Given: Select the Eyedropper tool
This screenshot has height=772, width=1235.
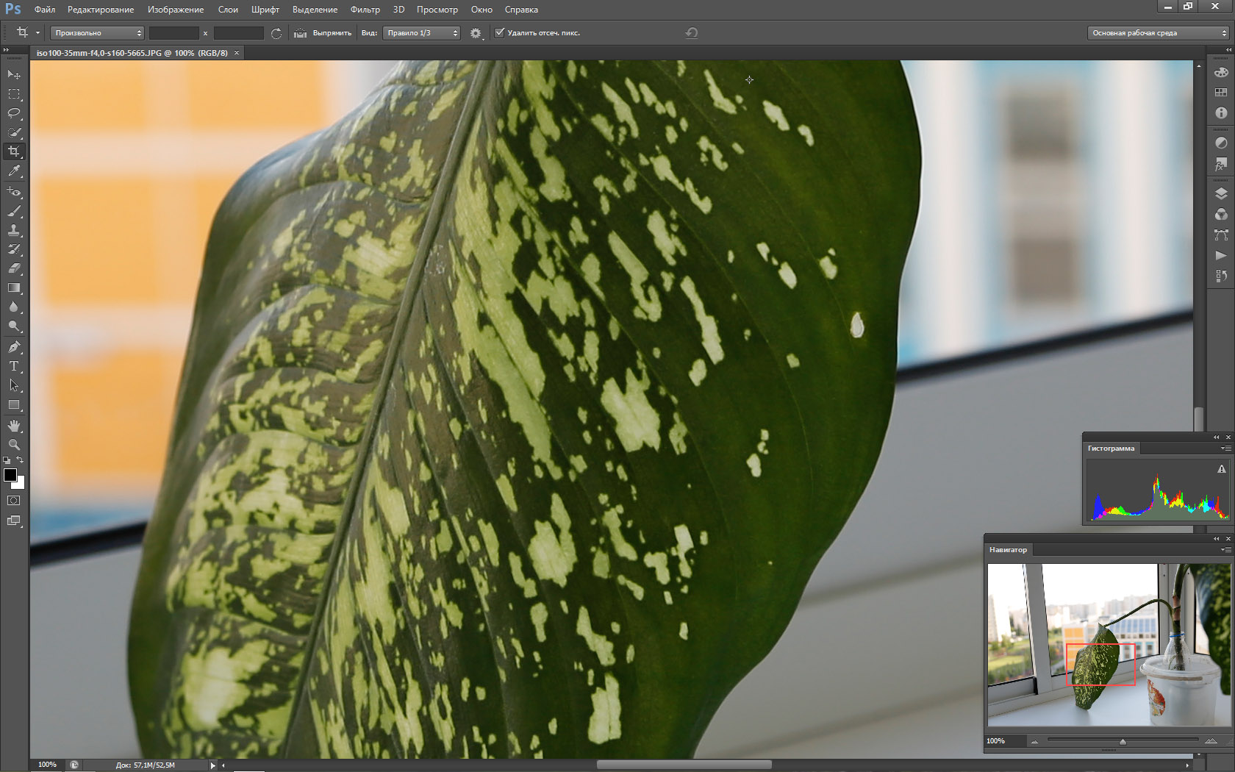Looking at the screenshot, I should click(x=14, y=171).
